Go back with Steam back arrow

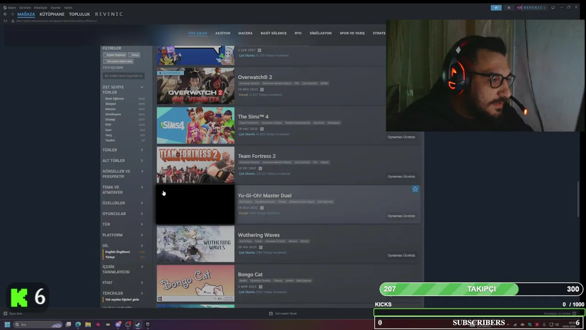[x=5, y=14]
